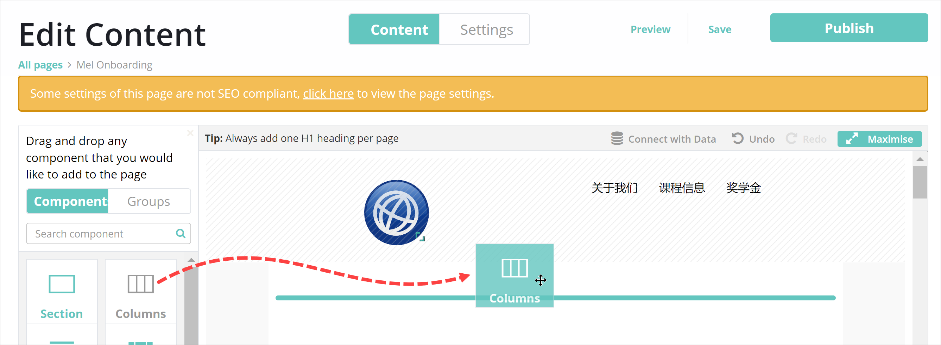The image size is (941, 345).
Task: Go to All pages breadcrumb
Action: click(x=40, y=65)
